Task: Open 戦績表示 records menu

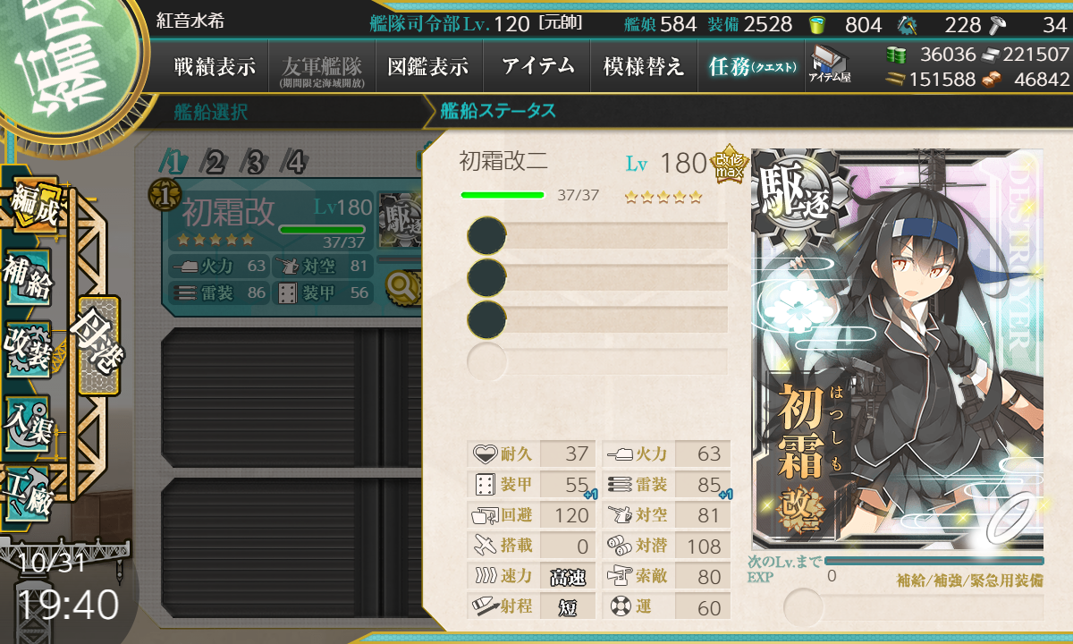Action: (215, 66)
